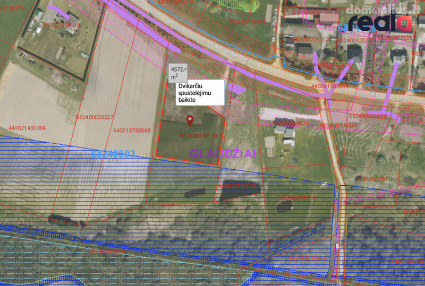
Task: Select parcel number 440020735911
Action: [374, 179]
